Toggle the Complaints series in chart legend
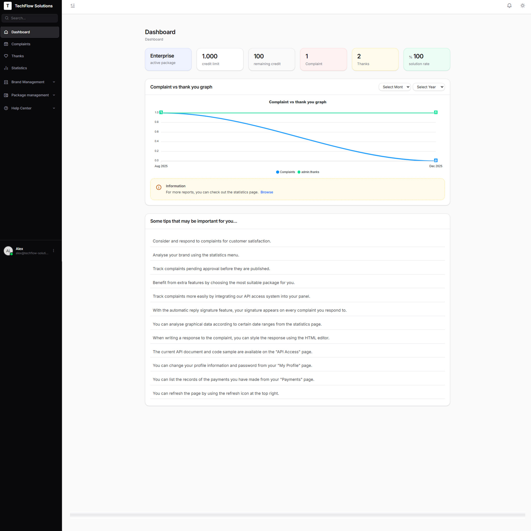Viewport: 531px width, 531px height. point(285,172)
